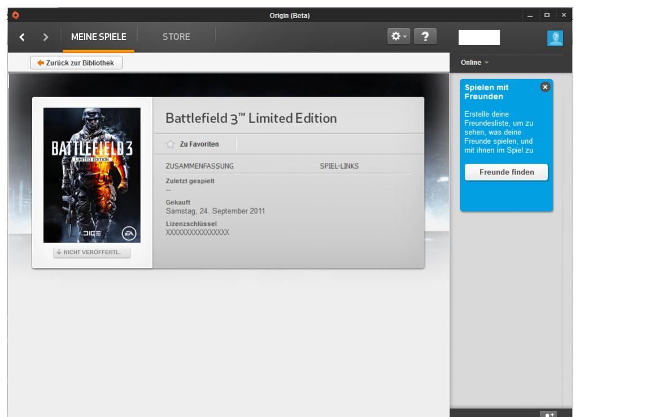This screenshot has height=417, width=650.
Task: Minimize the Origin window
Action: [x=530, y=15]
